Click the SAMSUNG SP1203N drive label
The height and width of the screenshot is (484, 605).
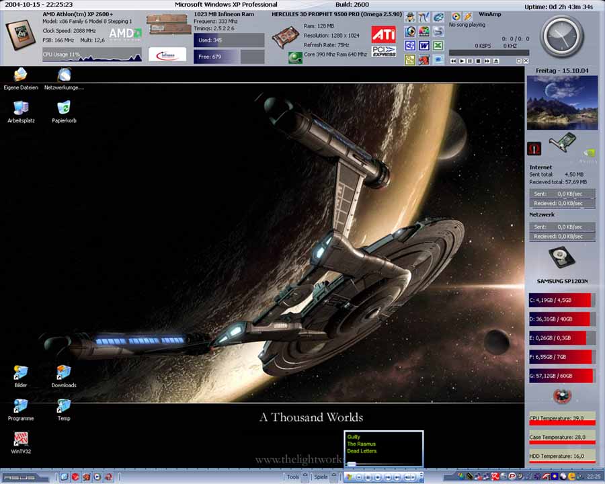click(x=562, y=281)
